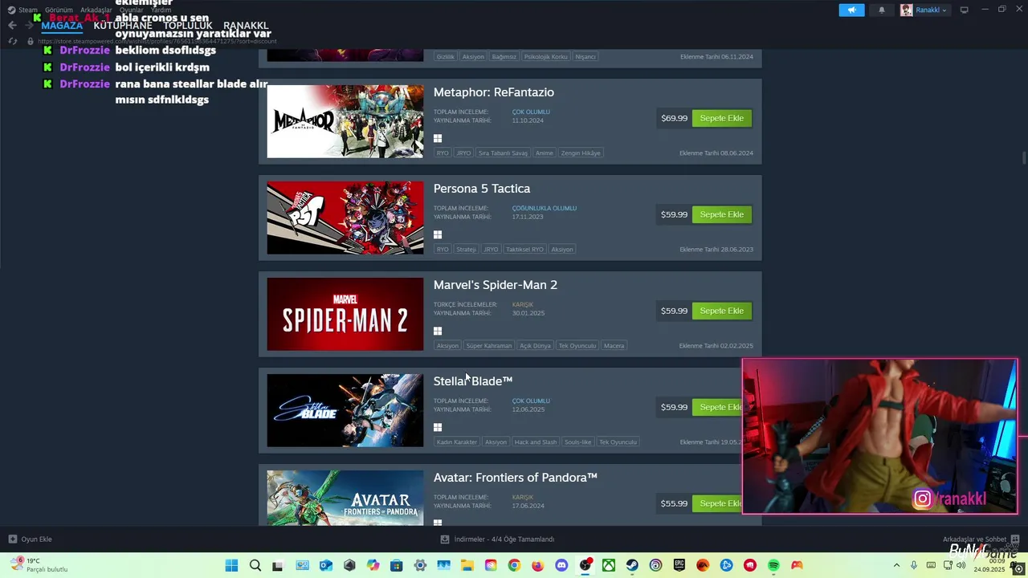1028x578 pixels.
Task: Click ÇOK OLUMLU review for Metaphor
Action: click(x=531, y=112)
